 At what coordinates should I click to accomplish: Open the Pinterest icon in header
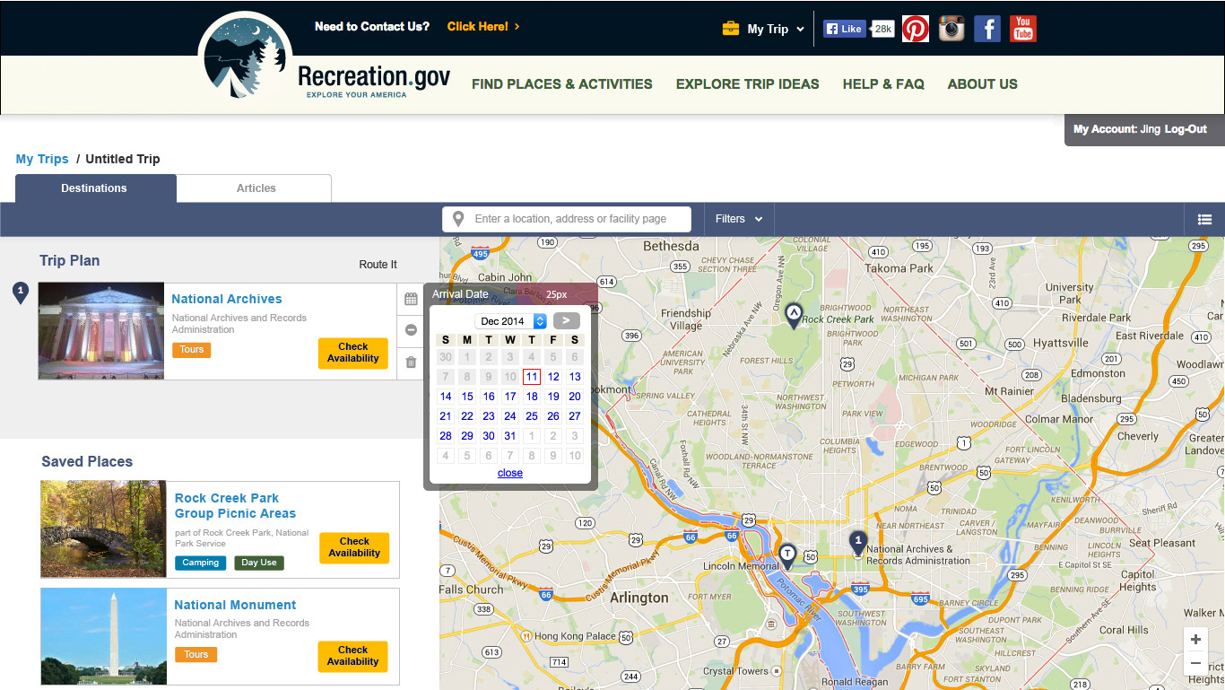916,29
